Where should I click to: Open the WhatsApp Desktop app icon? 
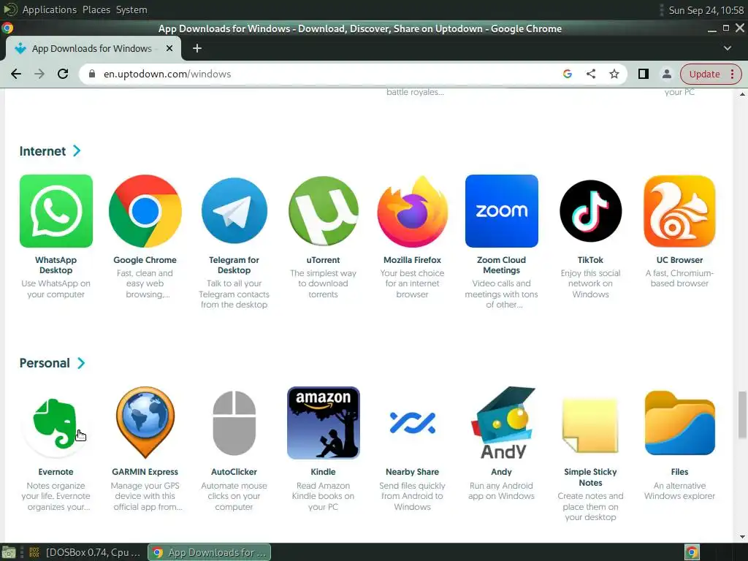coord(56,211)
